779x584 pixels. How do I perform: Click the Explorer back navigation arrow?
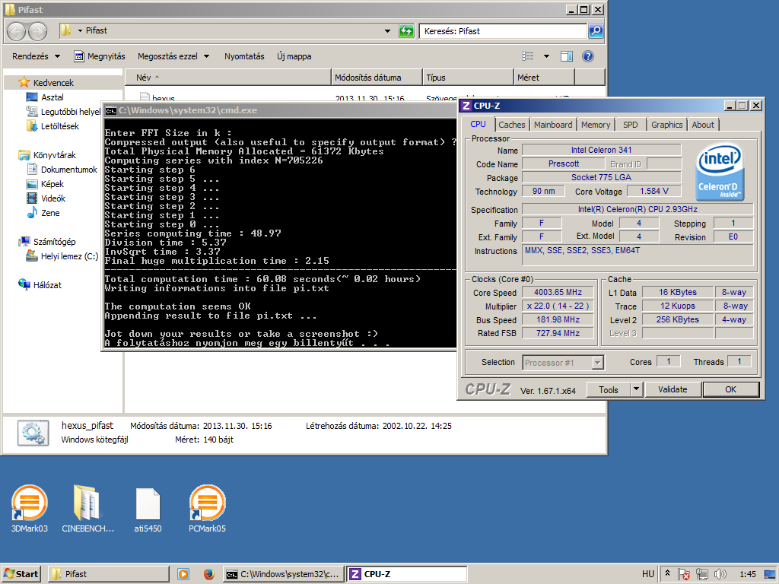(17, 31)
